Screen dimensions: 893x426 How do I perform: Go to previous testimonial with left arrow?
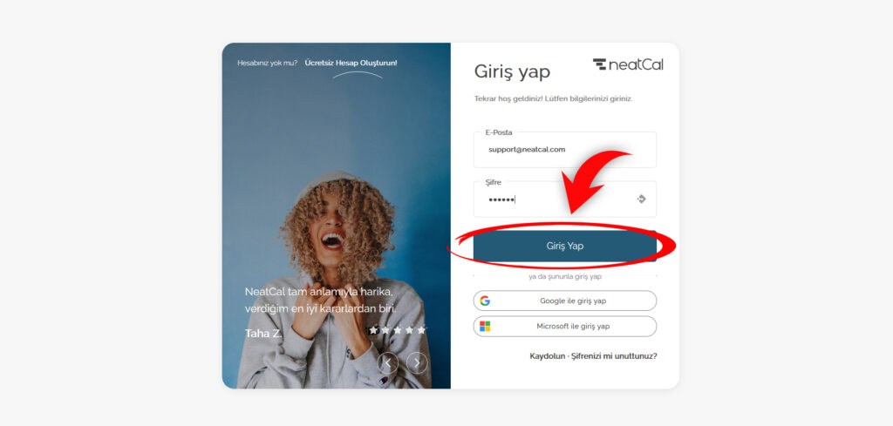(x=388, y=362)
